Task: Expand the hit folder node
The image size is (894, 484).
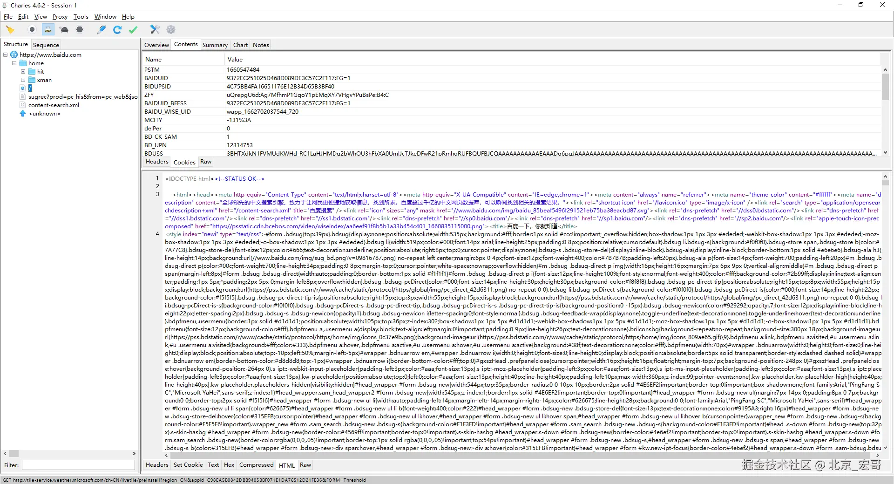Action: (x=23, y=72)
